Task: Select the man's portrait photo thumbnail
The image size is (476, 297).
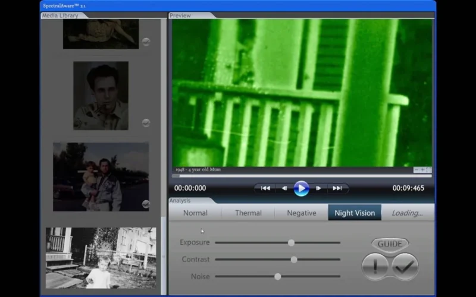Action: point(101,96)
